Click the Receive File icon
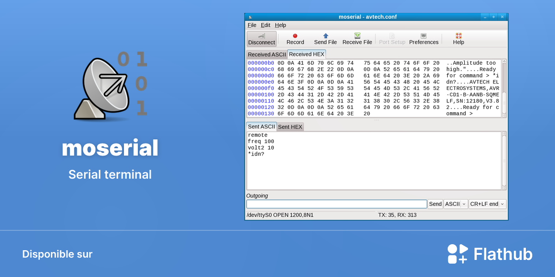 pyautogui.click(x=357, y=36)
